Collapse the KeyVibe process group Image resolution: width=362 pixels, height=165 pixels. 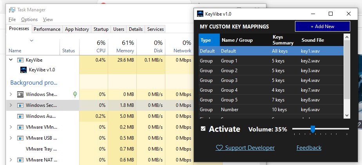[x=11, y=60]
